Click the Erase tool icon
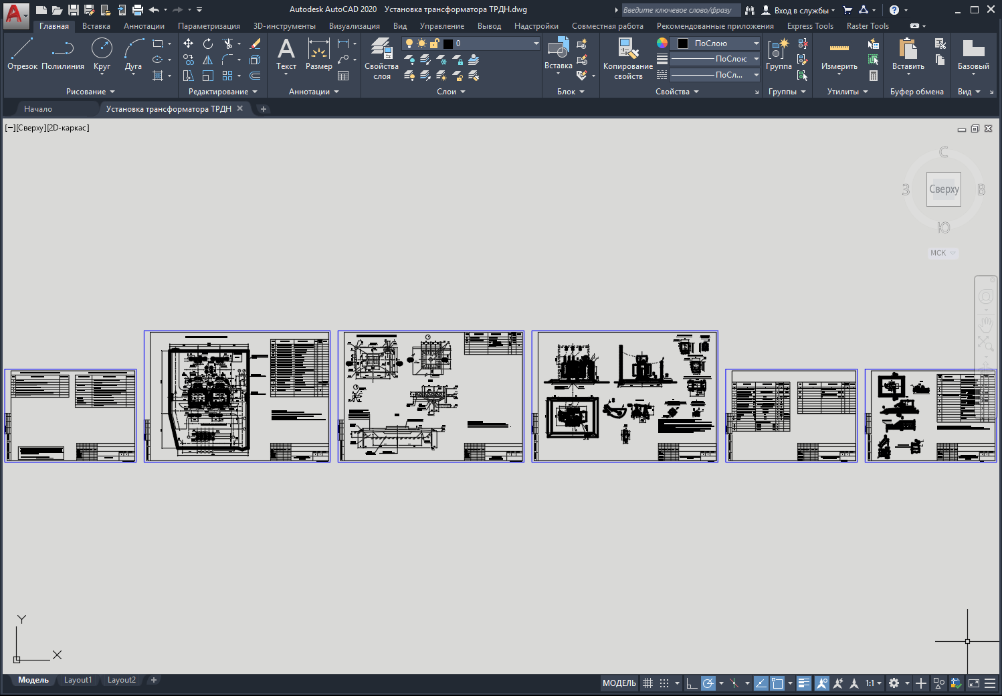The width and height of the screenshot is (1002, 696). (x=255, y=43)
